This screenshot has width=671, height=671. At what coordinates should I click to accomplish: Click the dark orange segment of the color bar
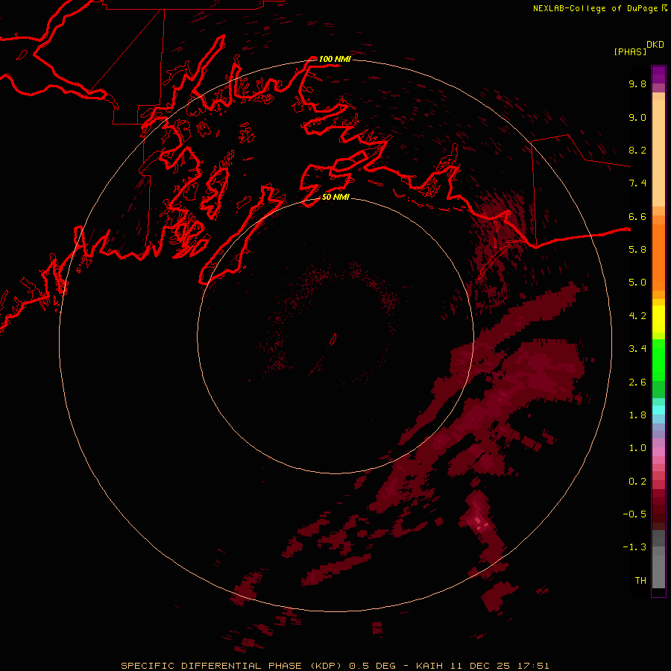coord(658,258)
